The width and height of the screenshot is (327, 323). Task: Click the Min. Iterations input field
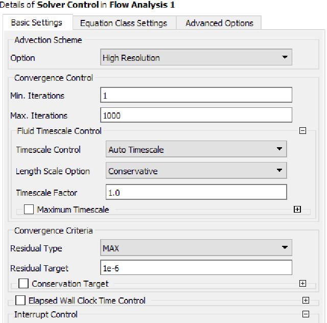196,95
